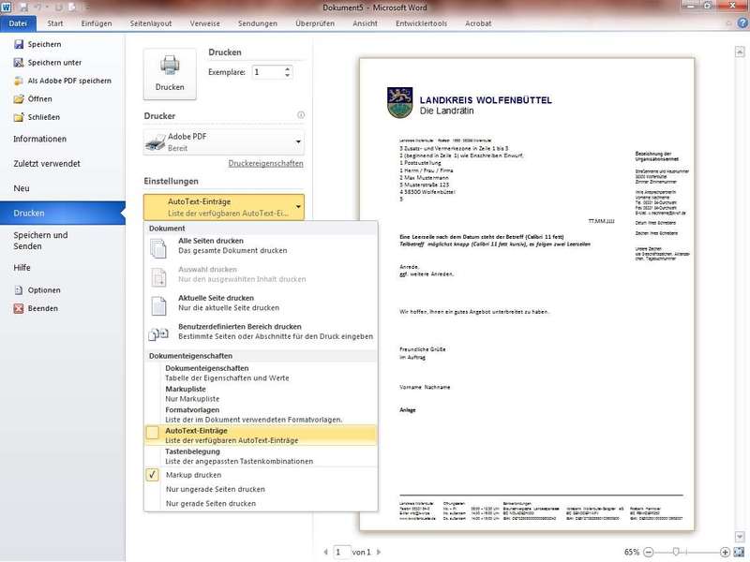Click the Aktuelle Seite drucken page icon
Screen dimensions: 750x562
158,306
